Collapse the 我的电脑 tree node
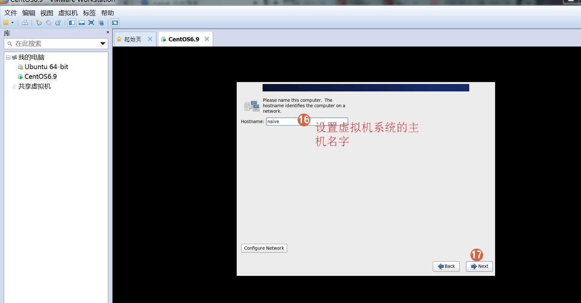The image size is (581, 303). [8, 57]
